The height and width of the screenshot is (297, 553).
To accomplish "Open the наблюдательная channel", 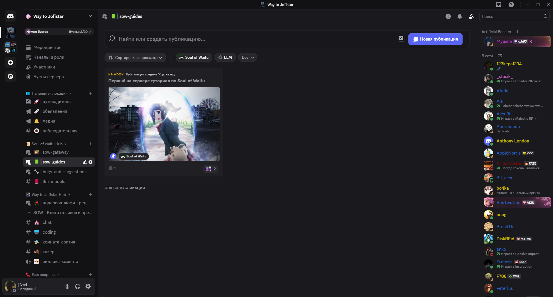I will 59,131.
